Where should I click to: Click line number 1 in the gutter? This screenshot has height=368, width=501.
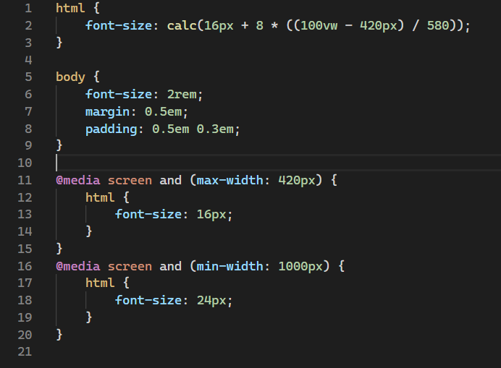click(x=28, y=9)
